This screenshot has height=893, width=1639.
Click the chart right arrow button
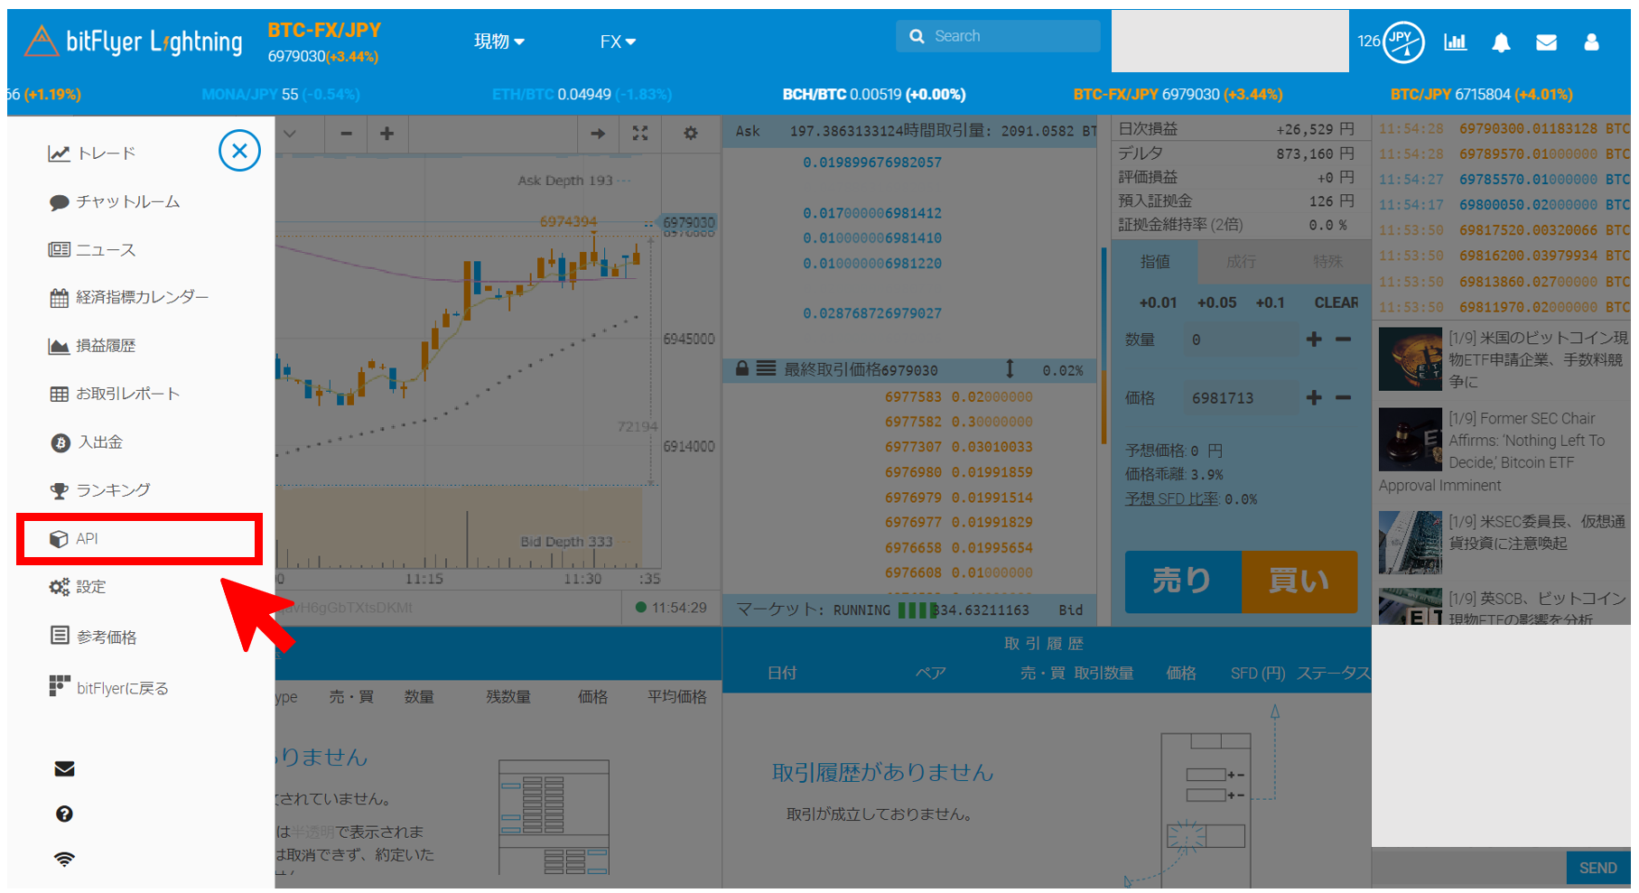[598, 134]
